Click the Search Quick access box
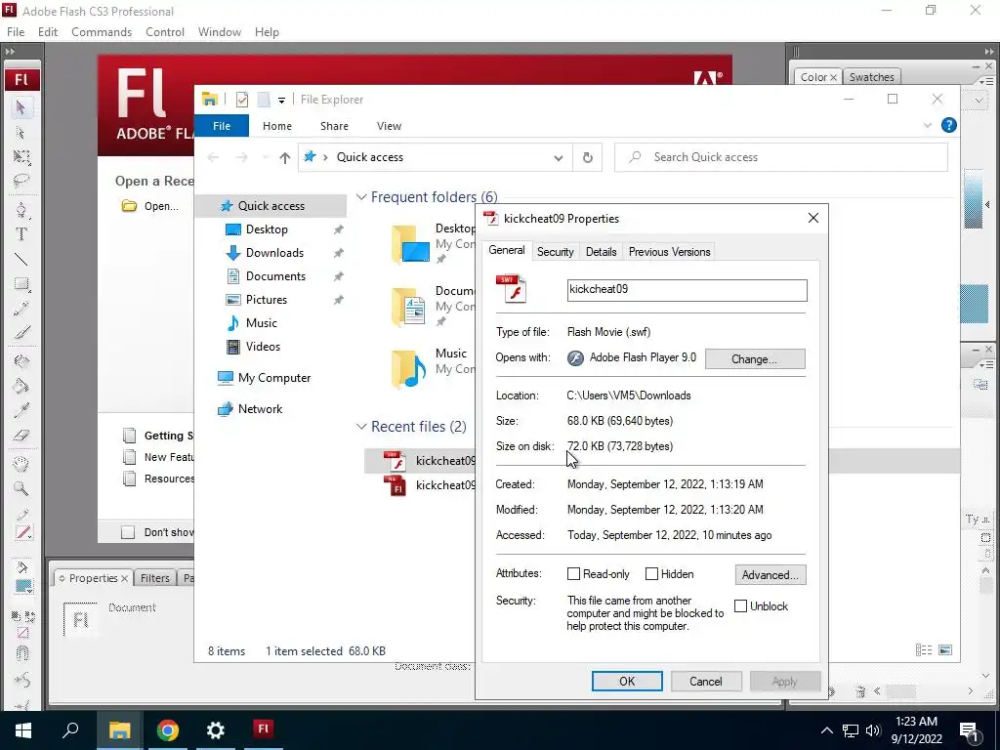The image size is (1000, 750). coord(780,157)
